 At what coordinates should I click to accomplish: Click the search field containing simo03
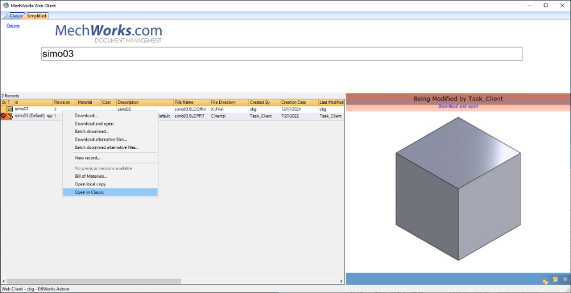282,54
